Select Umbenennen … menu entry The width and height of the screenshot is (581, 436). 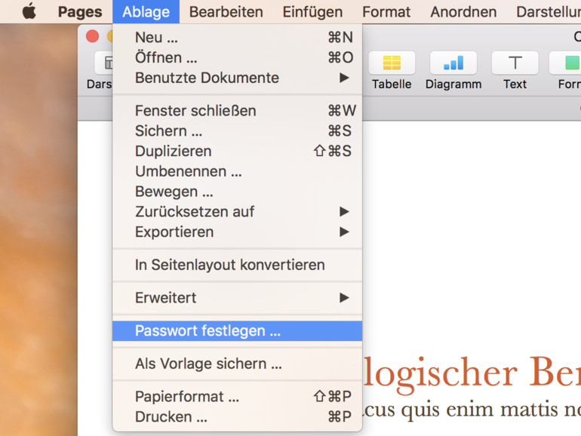237,171
